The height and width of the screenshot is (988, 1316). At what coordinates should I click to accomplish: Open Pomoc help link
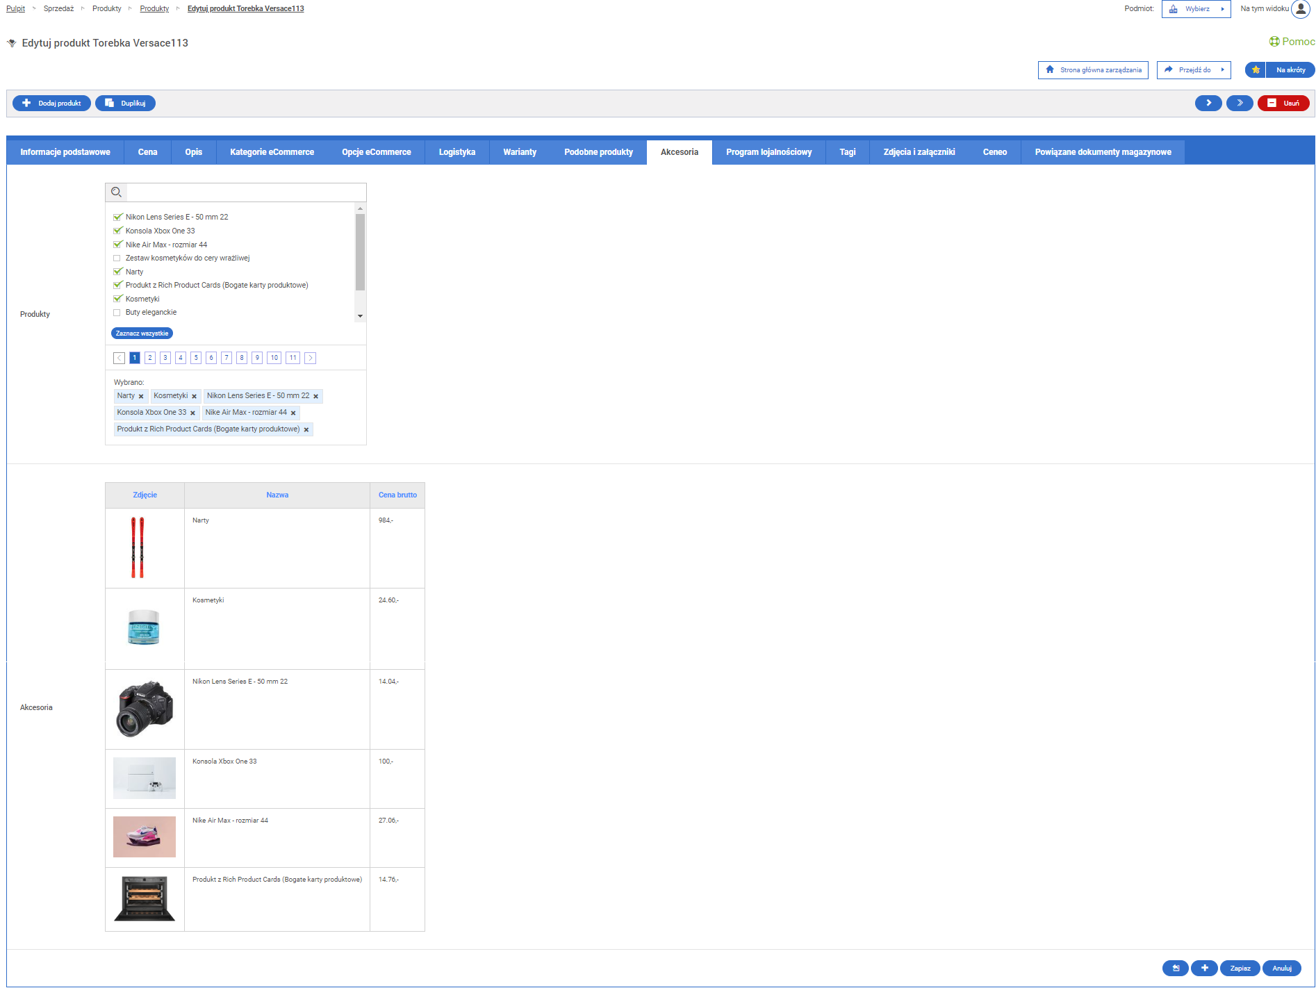[x=1292, y=42]
